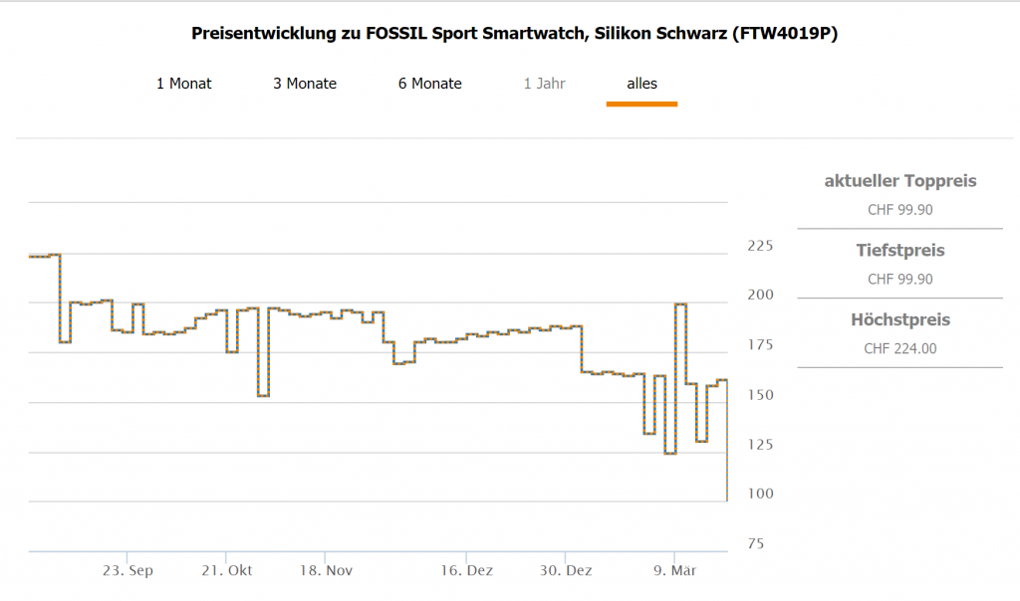Image resolution: width=1020 pixels, height=601 pixels.
Task: Click the Höchstpreis heading
Action: tap(900, 320)
